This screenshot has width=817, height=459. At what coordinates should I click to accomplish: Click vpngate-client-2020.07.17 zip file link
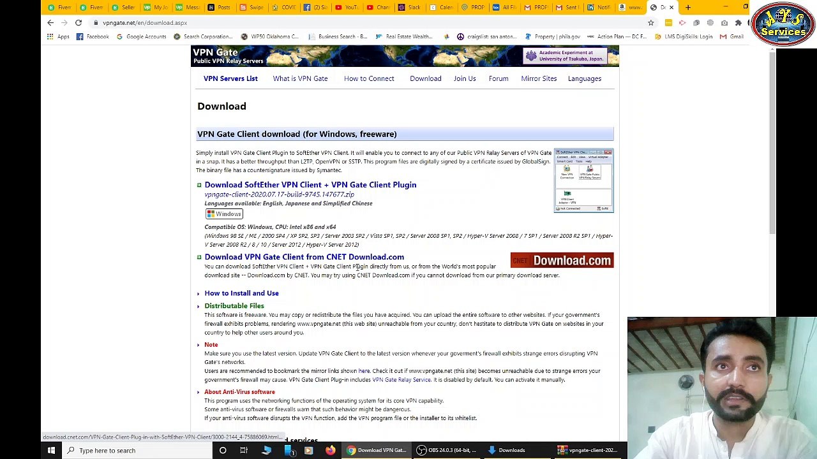tap(279, 194)
